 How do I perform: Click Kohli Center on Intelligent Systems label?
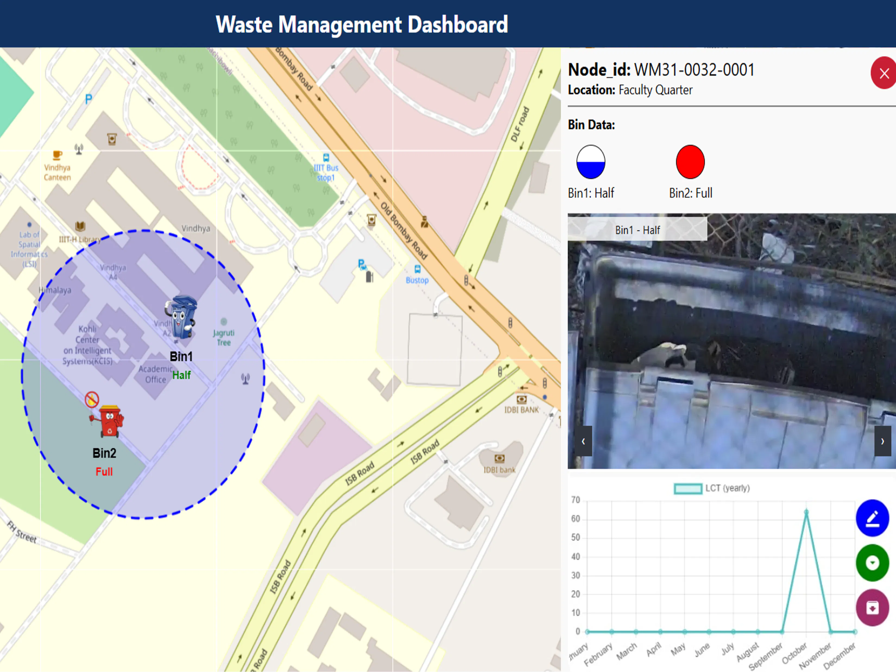click(87, 345)
